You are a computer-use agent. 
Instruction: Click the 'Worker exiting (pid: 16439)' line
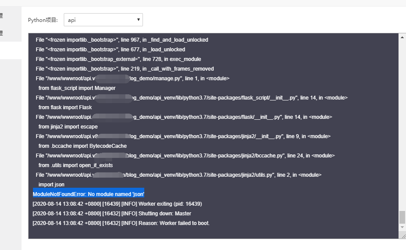point(117,204)
